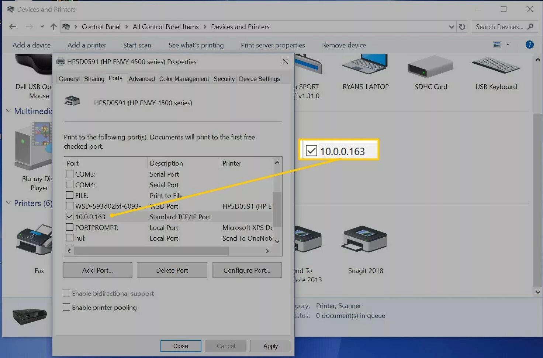
Task: Collapse the Printers (6) group
Action: 9,203
